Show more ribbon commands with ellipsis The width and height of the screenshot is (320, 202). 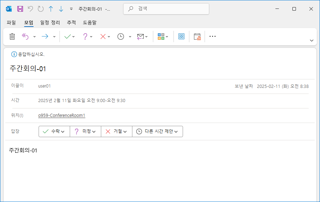coord(212,37)
